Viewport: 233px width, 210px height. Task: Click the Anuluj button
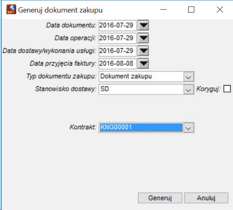(x=206, y=198)
